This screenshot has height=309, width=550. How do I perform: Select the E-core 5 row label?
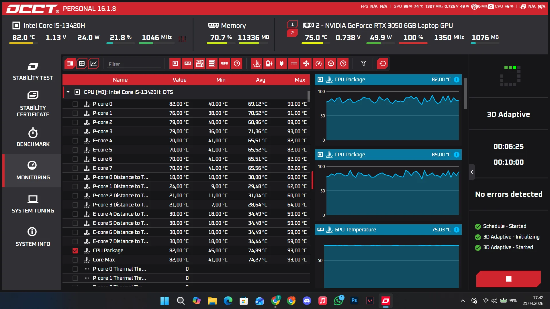pyautogui.click(x=102, y=150)
